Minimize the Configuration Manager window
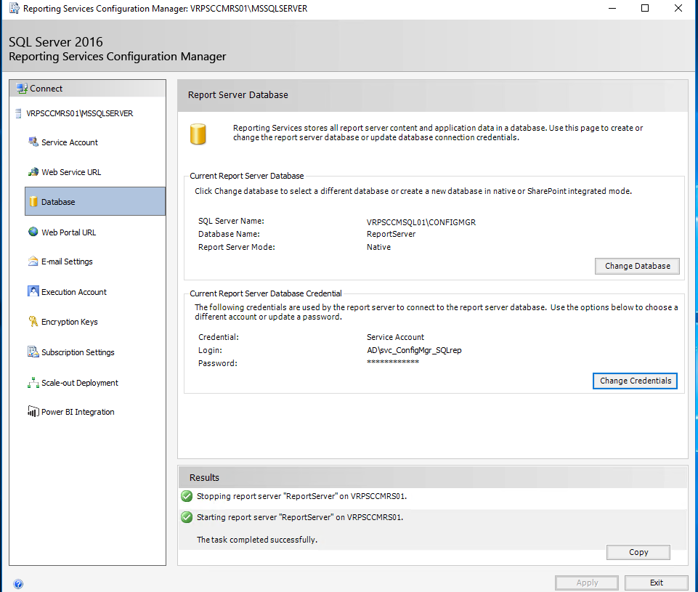Image resolution: width=698 pixels, height=592 pixels. coord(612,8)
